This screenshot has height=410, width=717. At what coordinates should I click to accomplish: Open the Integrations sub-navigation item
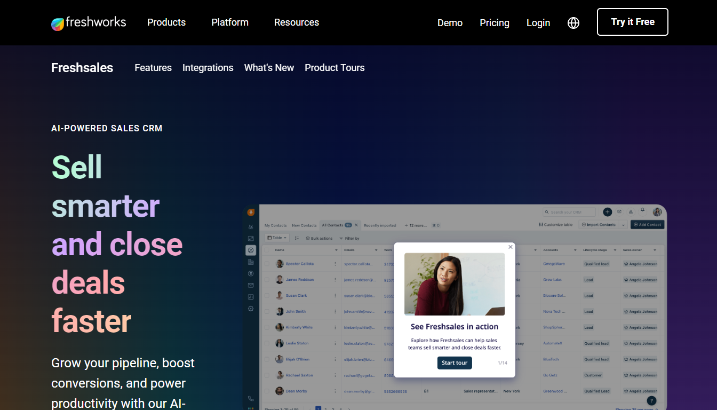208,68
